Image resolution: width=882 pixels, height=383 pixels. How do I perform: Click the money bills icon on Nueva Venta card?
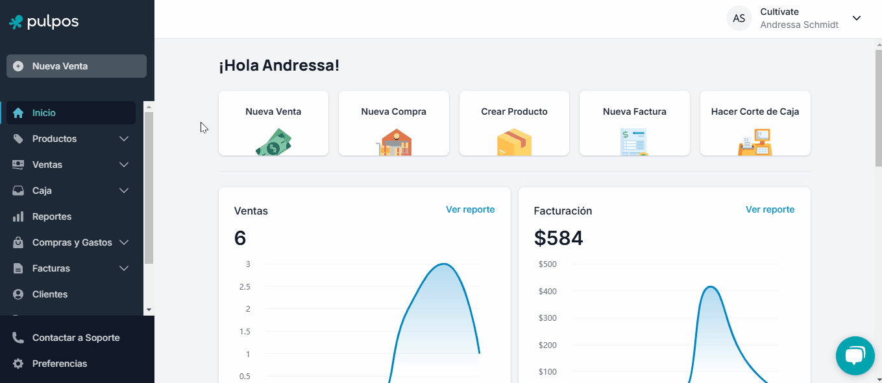[273, 143]
